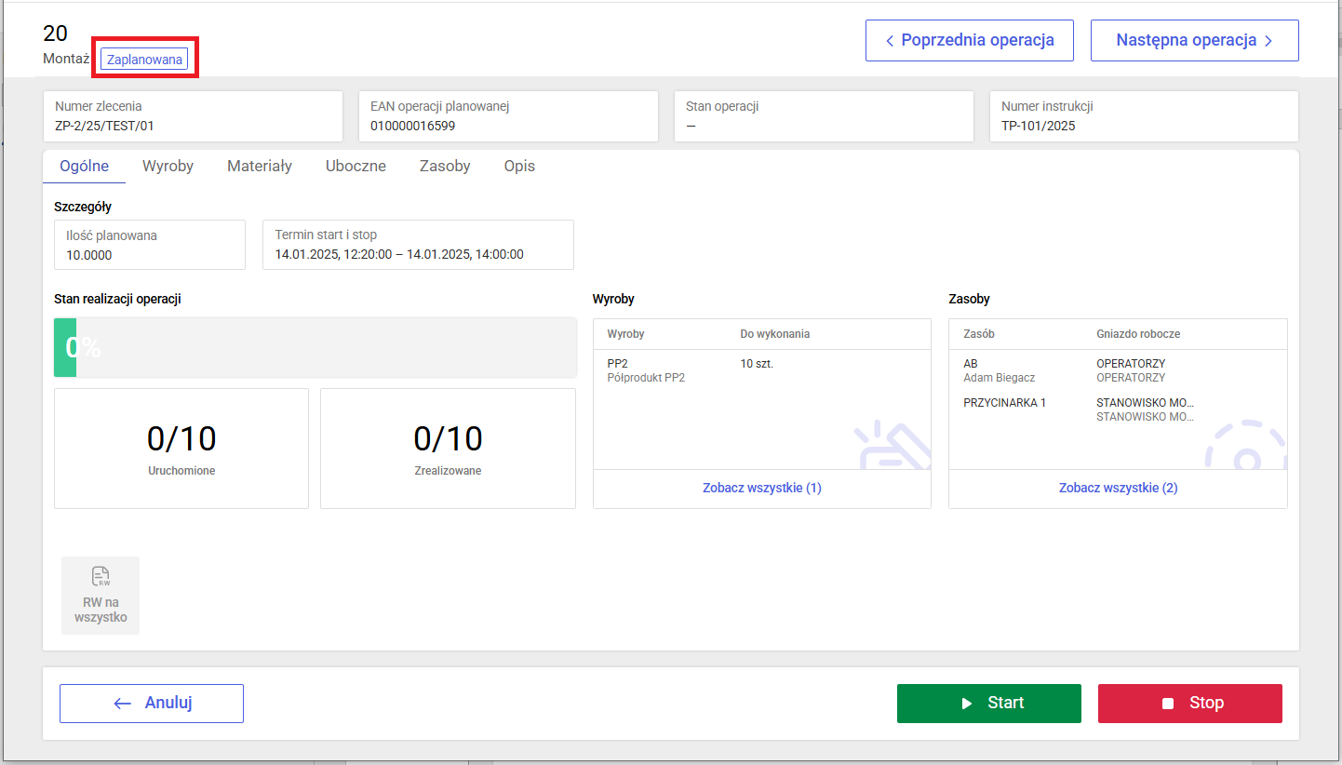The height and width of the screenshot is (765, 1342).
Task: Click the OPERATORZY work center cell
Action: (x=1131, y=370)
